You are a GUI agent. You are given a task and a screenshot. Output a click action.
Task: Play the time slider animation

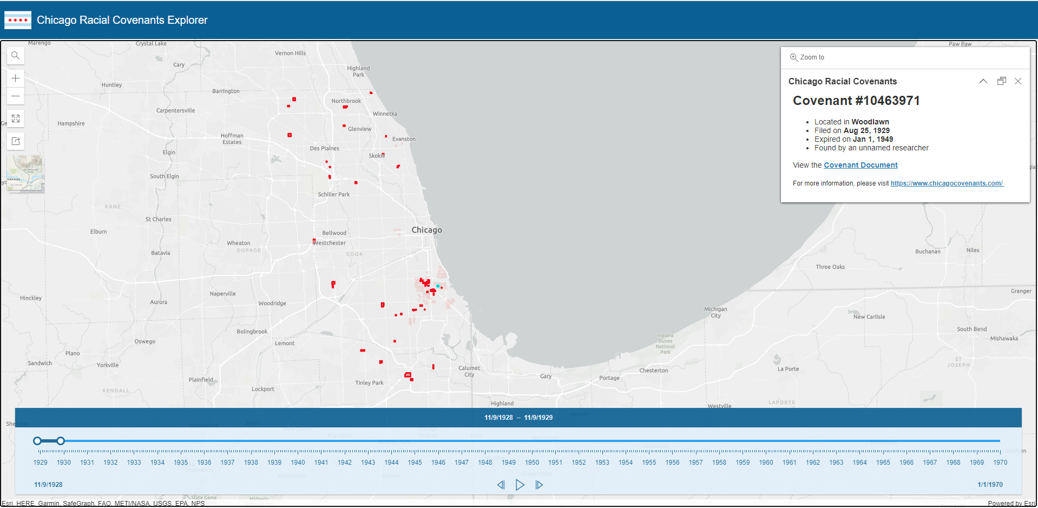(x=520, y=485)
